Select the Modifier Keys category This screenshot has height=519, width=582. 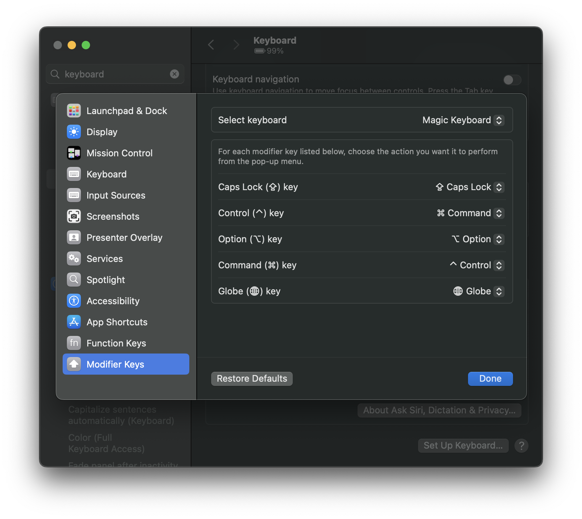point(126,364)
